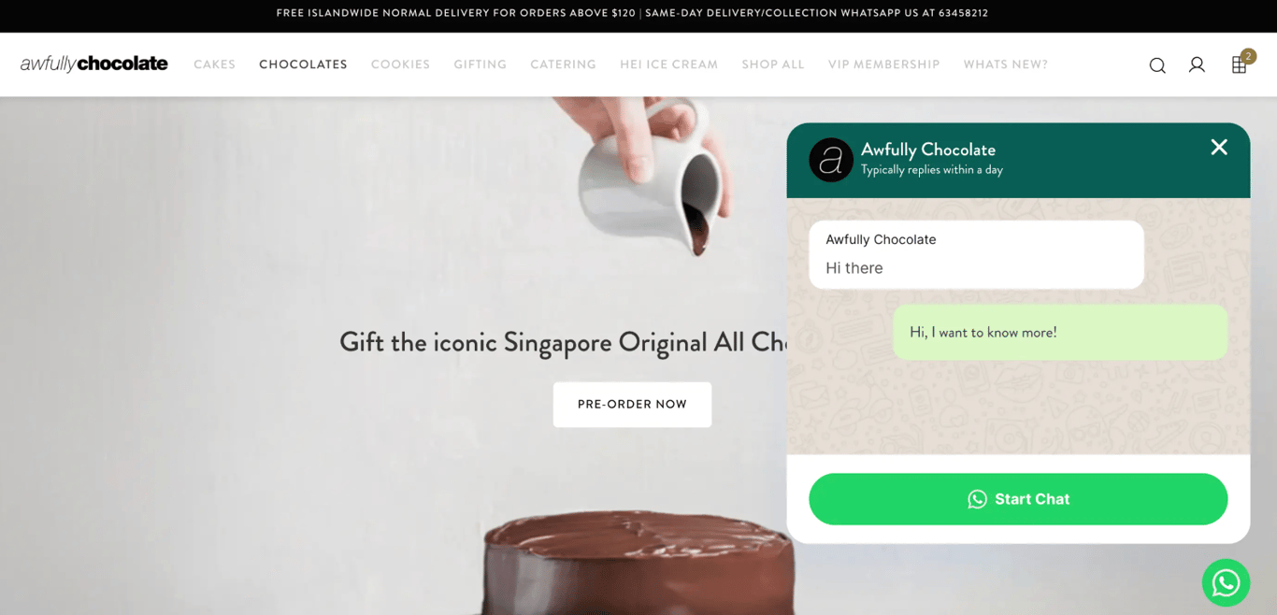Start Chat on WhatsApp
Viewport: 1277px width, 615px height.
pos(1018,499)
